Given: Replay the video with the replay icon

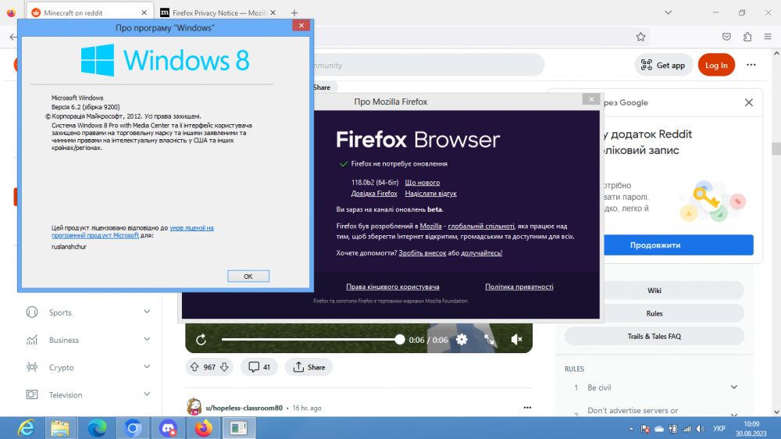Looking at the screenshot, I should [x=201, y=340].
